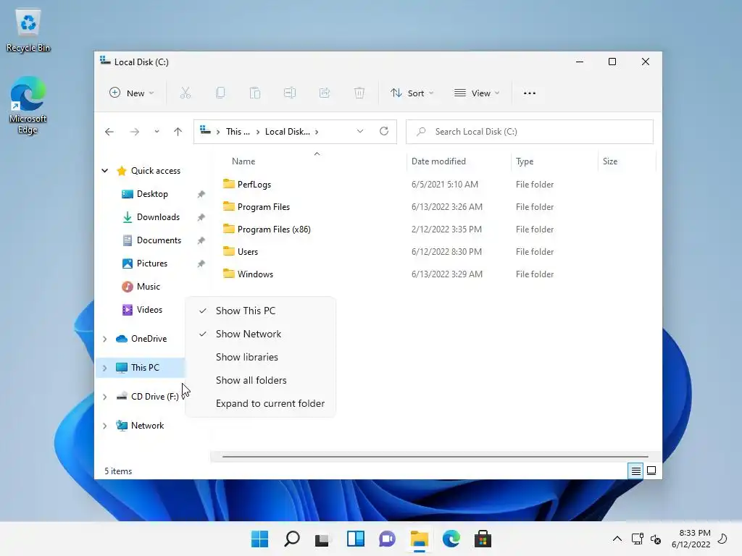The image size is (742, 556).
Task: Click in Search Local Disk (C:) box
Action: [530, 132]
